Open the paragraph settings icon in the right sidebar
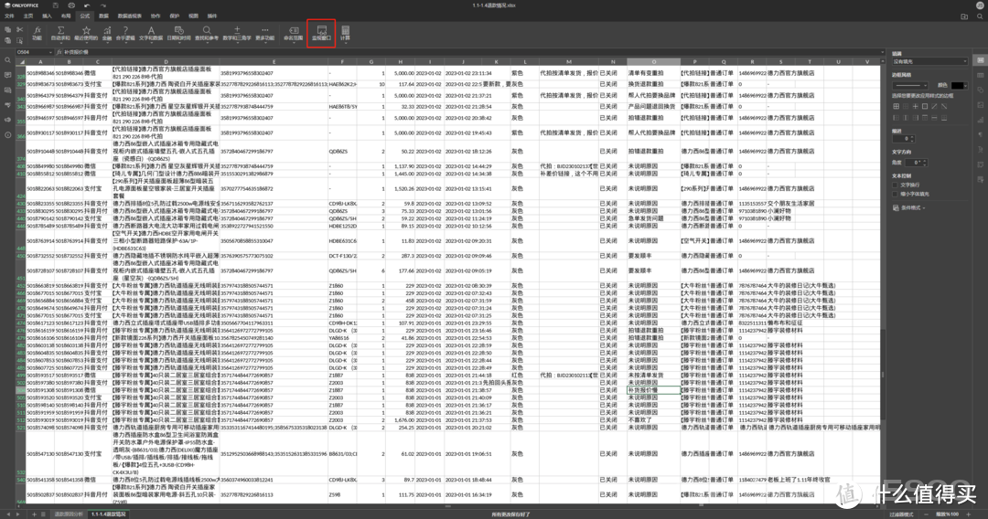 coord(981,134)
